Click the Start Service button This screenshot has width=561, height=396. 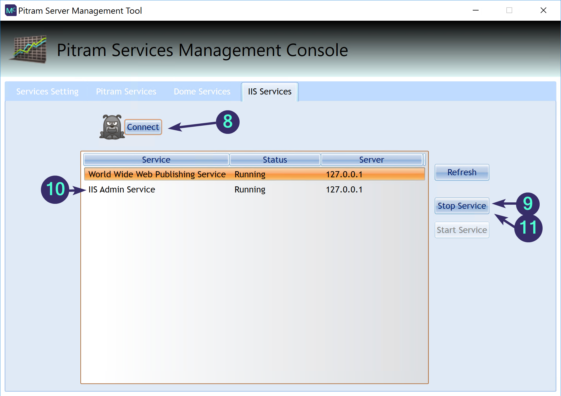click(461, 230)
